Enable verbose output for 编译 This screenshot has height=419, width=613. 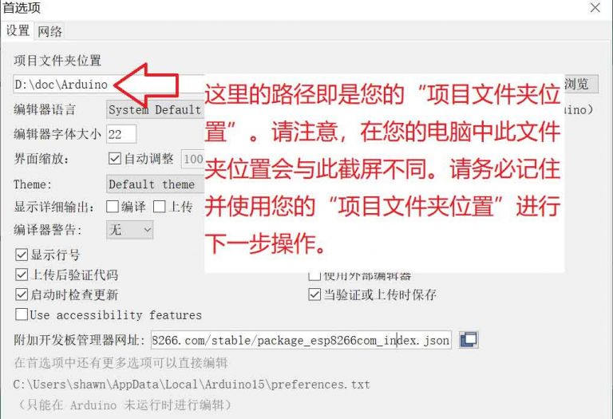coord(113,207)
